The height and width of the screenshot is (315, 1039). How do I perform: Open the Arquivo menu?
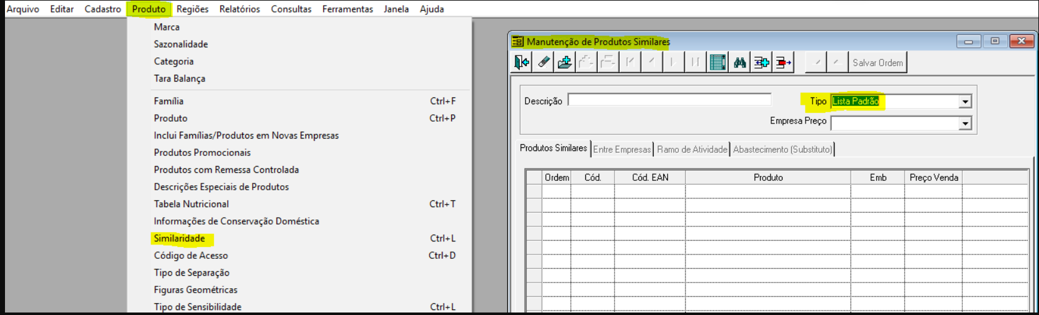[23, 9]
